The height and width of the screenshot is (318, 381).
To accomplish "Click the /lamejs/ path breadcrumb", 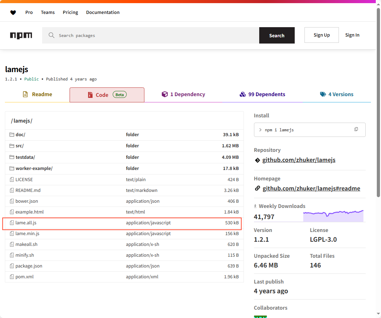I will 22,121.
